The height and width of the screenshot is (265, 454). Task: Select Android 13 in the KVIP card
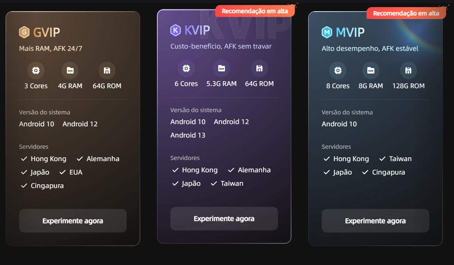(188, 135)
